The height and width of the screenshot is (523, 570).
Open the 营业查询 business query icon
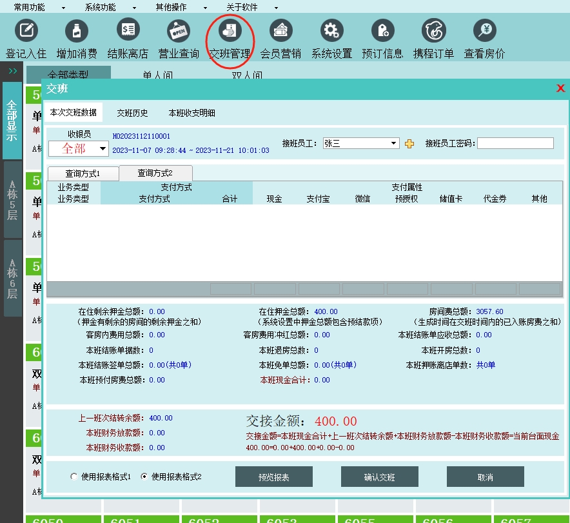179,30
